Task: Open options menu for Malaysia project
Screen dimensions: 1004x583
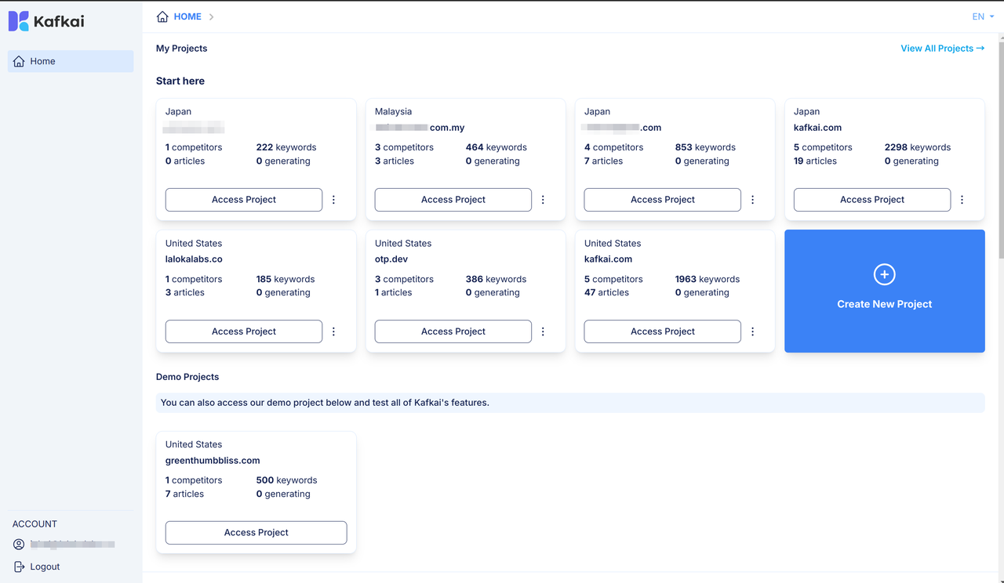Action: coord(543,200)
